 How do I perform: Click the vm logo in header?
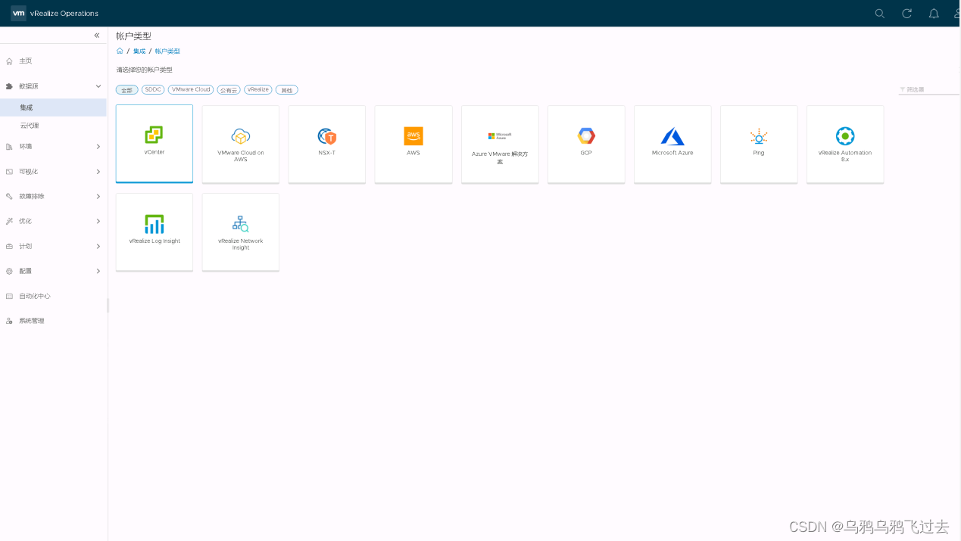point(19,13)
